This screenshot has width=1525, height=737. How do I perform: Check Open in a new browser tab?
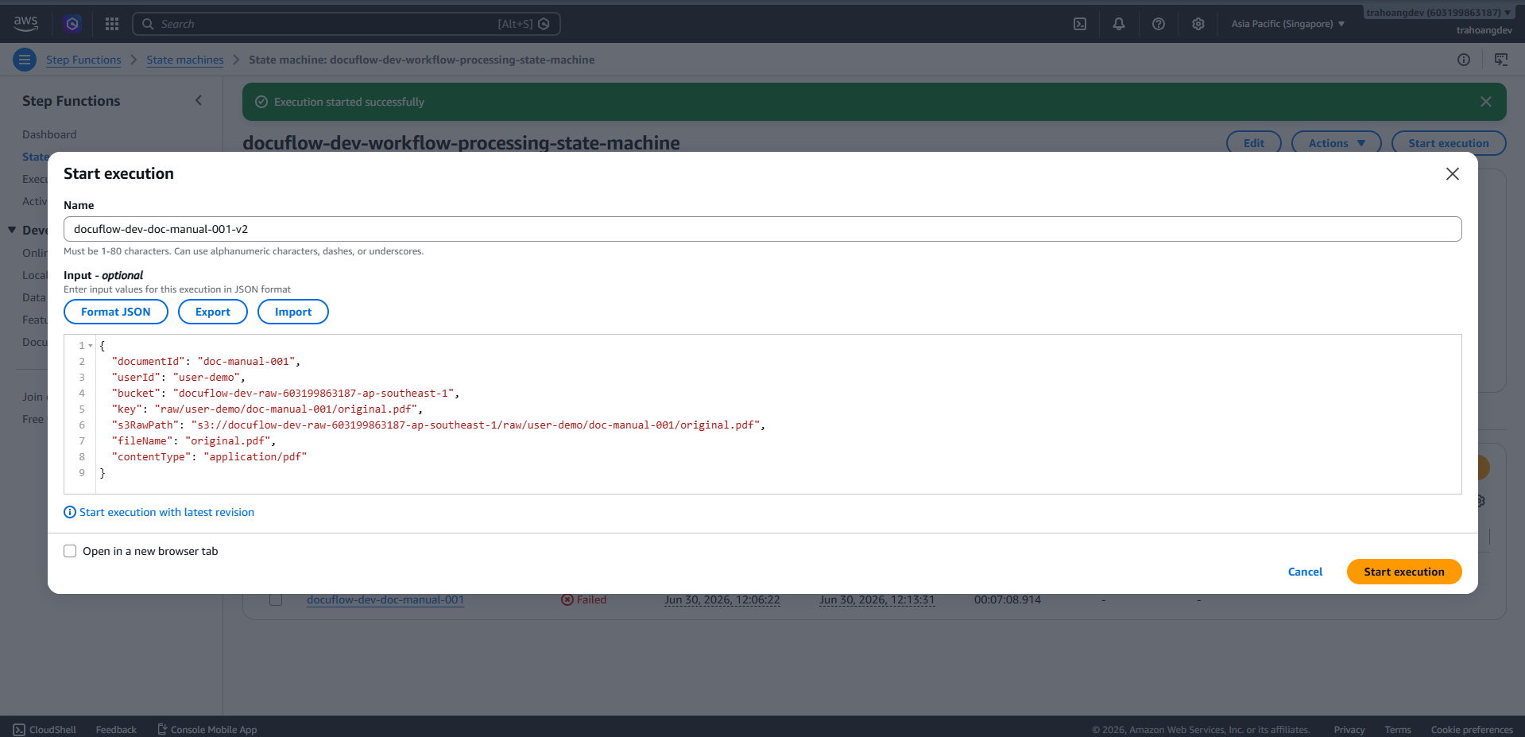click(x=70, y=551)
